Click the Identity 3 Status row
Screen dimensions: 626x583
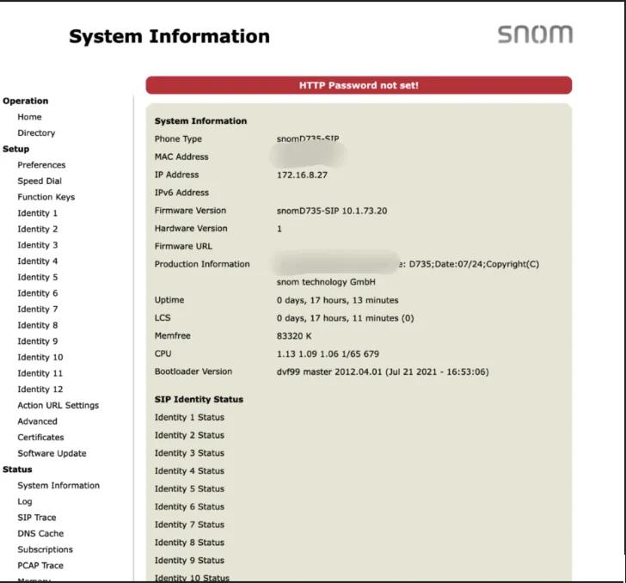pyautogui.click(x=190, y=453)
